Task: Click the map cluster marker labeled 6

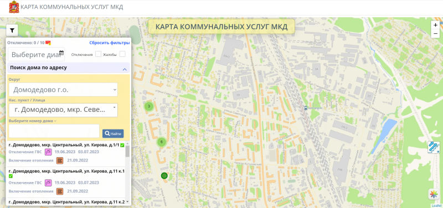Action: coord(161,142)
